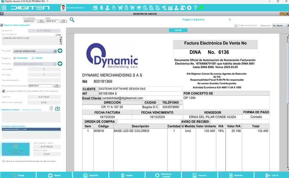Click the Nuevo button
The image size is (289, 178).
pos(54,175)
